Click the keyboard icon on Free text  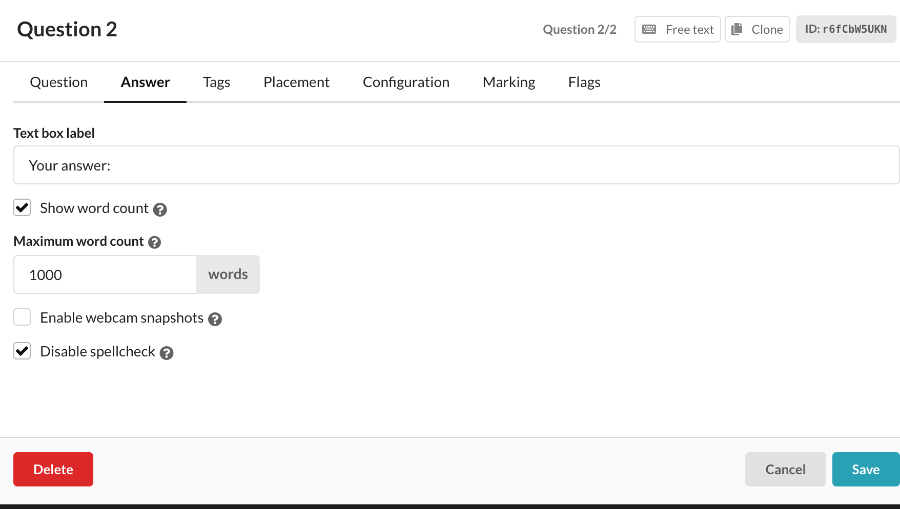(649, 29)
